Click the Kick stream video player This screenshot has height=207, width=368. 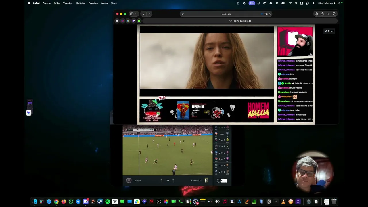pos(207,61)
